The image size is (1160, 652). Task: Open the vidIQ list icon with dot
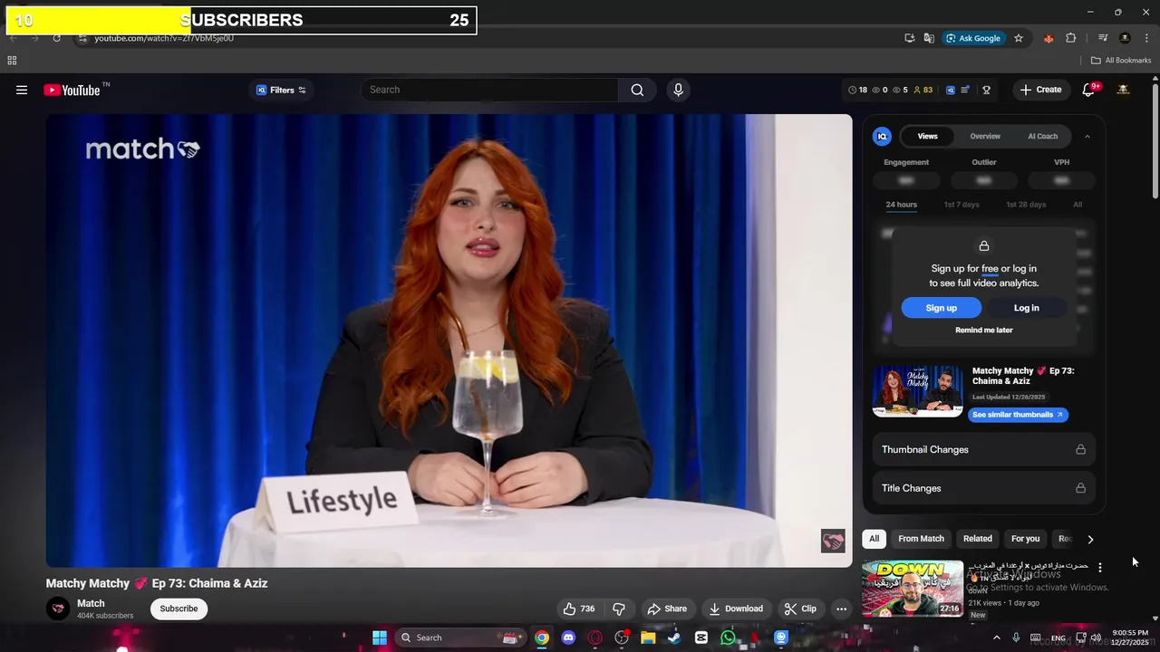(965, 90)
